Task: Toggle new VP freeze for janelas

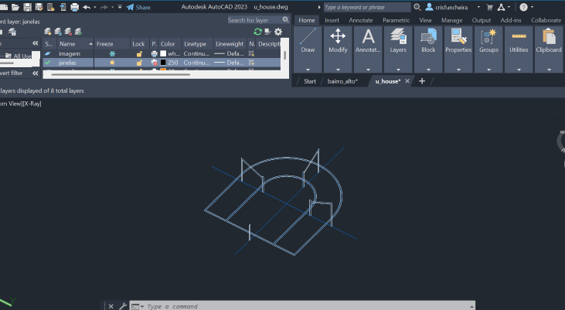Action: tap(251, 63)
